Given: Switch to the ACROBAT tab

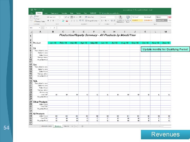Looking at the screenshot, I should [x=93, y=13].
